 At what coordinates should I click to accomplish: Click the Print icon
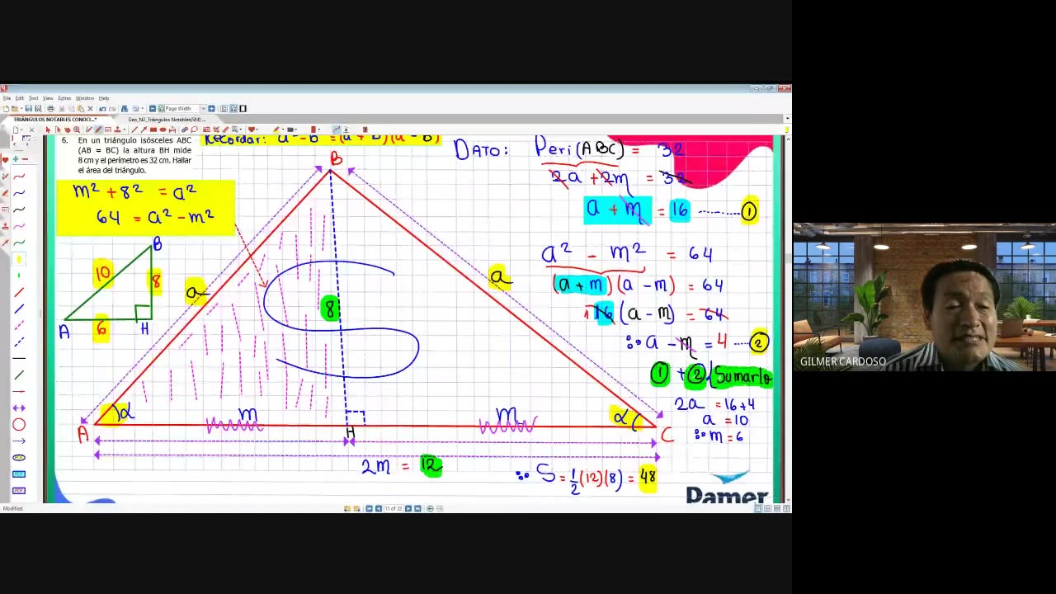50,109
